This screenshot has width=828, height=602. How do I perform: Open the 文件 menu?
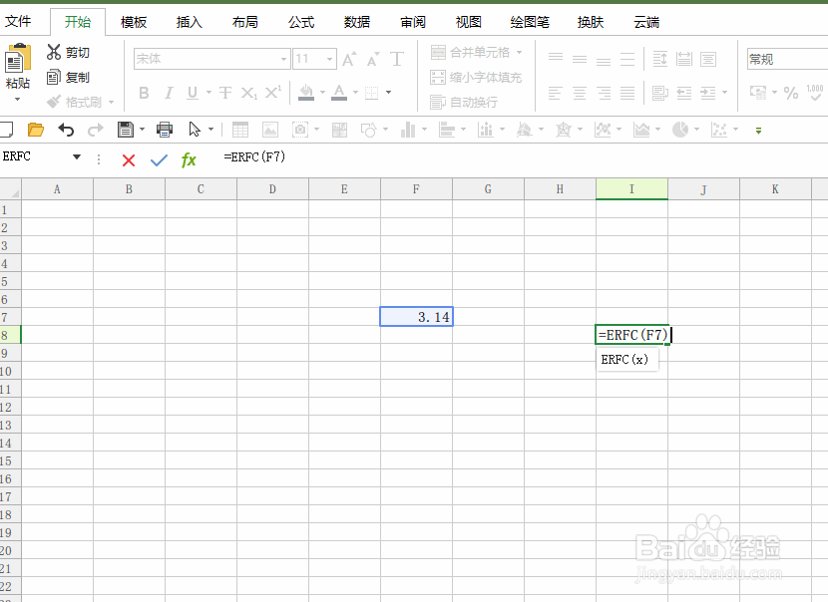pos(18,22)
